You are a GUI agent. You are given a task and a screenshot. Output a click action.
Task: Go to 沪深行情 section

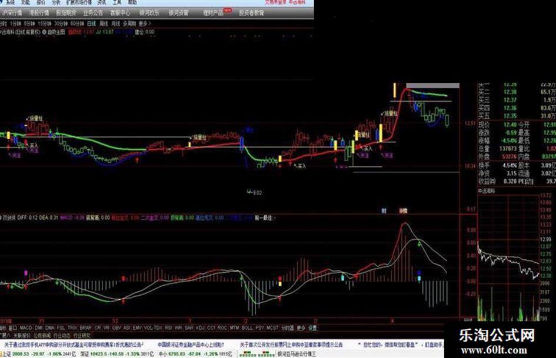[x=11, y=13]
